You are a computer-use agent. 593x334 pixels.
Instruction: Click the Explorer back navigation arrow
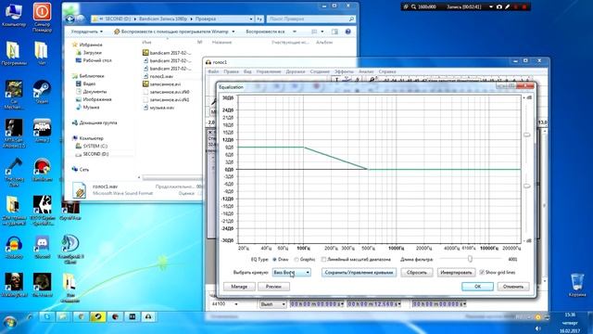point(70,19)
